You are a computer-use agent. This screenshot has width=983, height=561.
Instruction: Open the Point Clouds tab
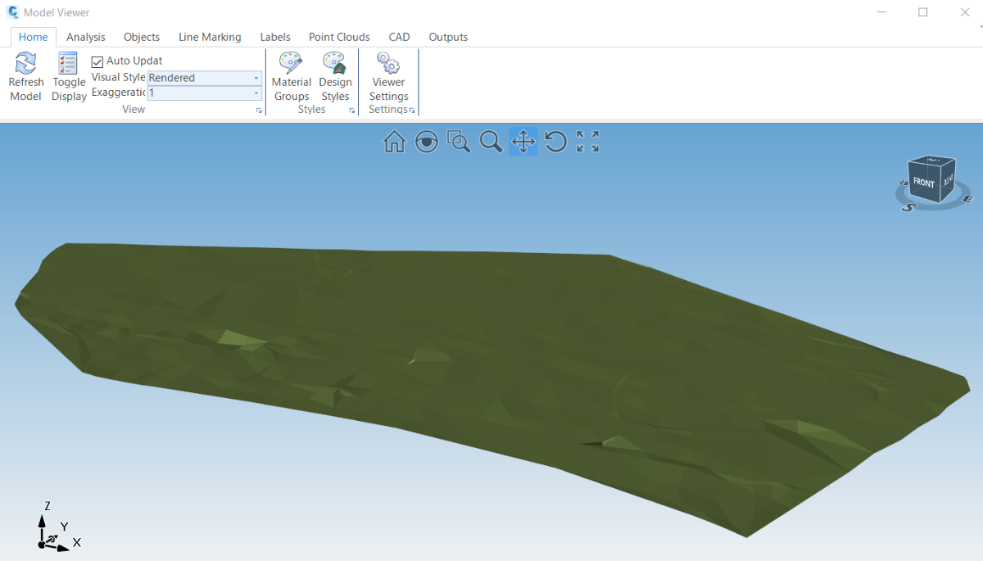tap(339, 37)
